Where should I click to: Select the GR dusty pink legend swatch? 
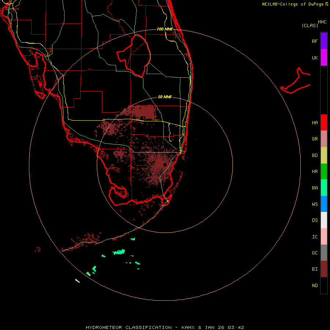coord(324,139)
